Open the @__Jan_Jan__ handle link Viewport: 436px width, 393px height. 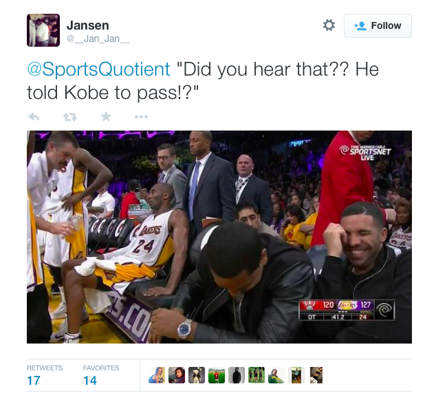(x=98, y=38)
